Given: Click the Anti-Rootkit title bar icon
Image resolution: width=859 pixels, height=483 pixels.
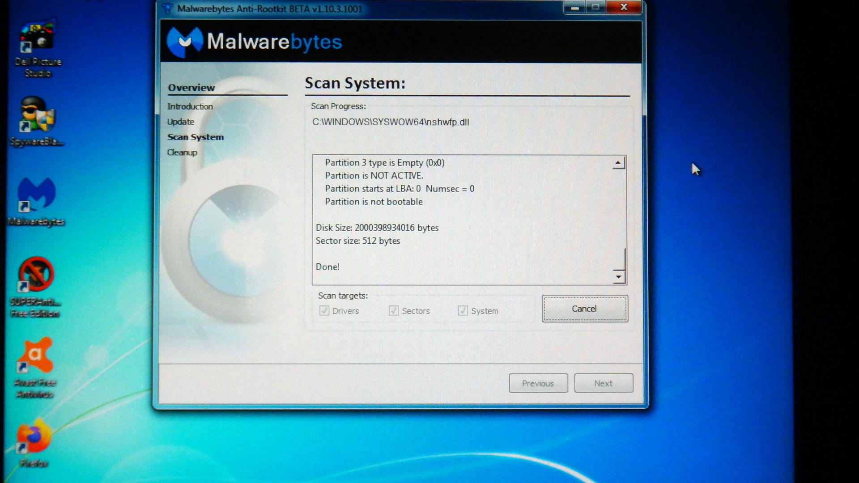Looking at the screenshot, I should click(x=168, y=8).
